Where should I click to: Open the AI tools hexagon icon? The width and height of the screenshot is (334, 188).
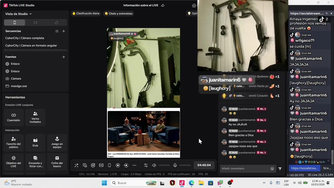coord(93,165)
